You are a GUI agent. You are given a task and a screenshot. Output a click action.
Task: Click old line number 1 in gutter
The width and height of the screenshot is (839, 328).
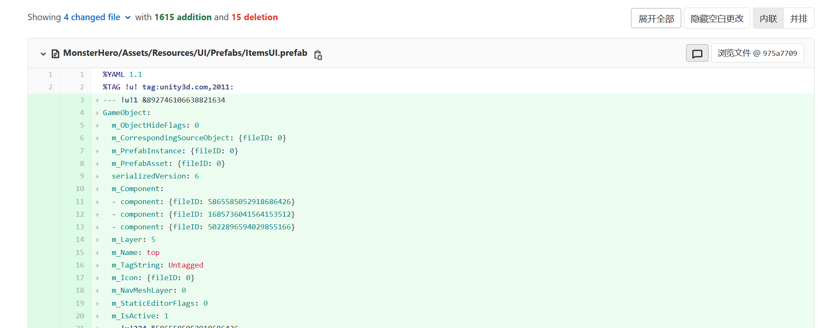click(x=50, y=74)
